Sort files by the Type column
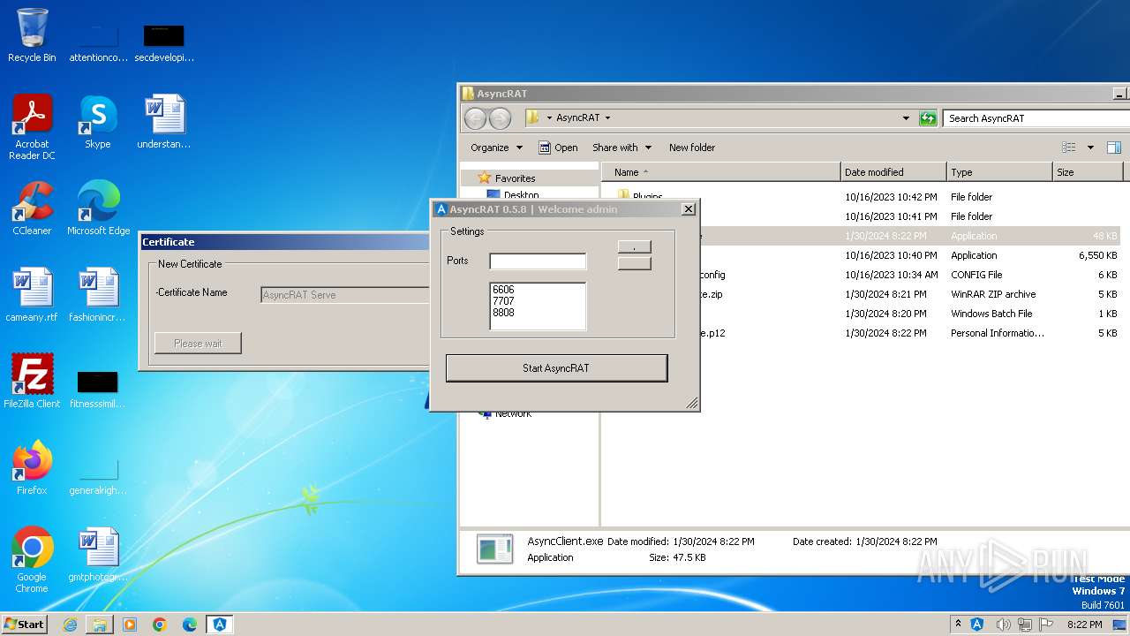The width and height of the screenshot is (1130, 636). (x=999, y=172)
